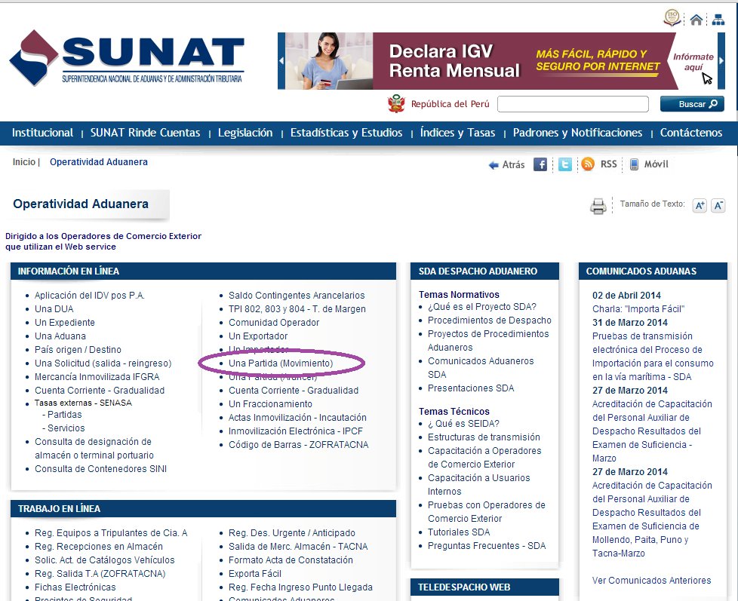Open Servicios under Tasas externas SENASA
This screenshot has height=601, width=738.
pos(66,428)
